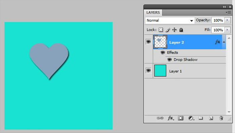
Task: Click the Opacity label
Action: 203,20
